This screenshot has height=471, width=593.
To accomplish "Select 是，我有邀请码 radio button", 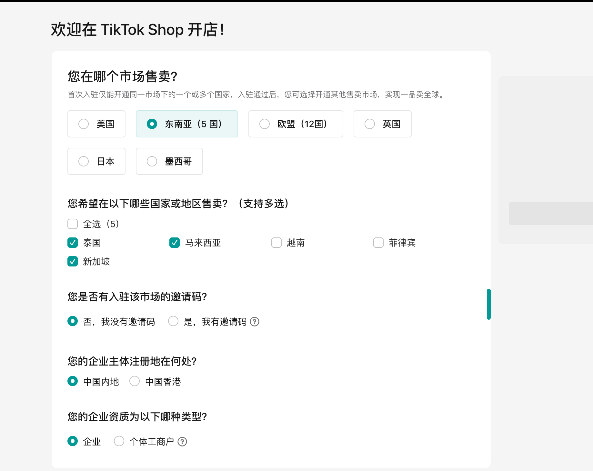I will tap(173, 321).
